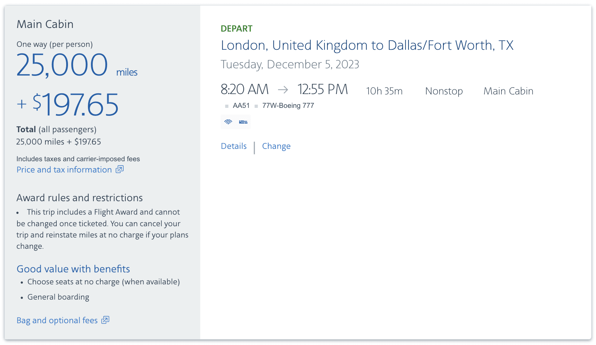Click the Wi-Fi amenity icon
The width and height of the screenshot is (596, 345).
pos(228,122)
